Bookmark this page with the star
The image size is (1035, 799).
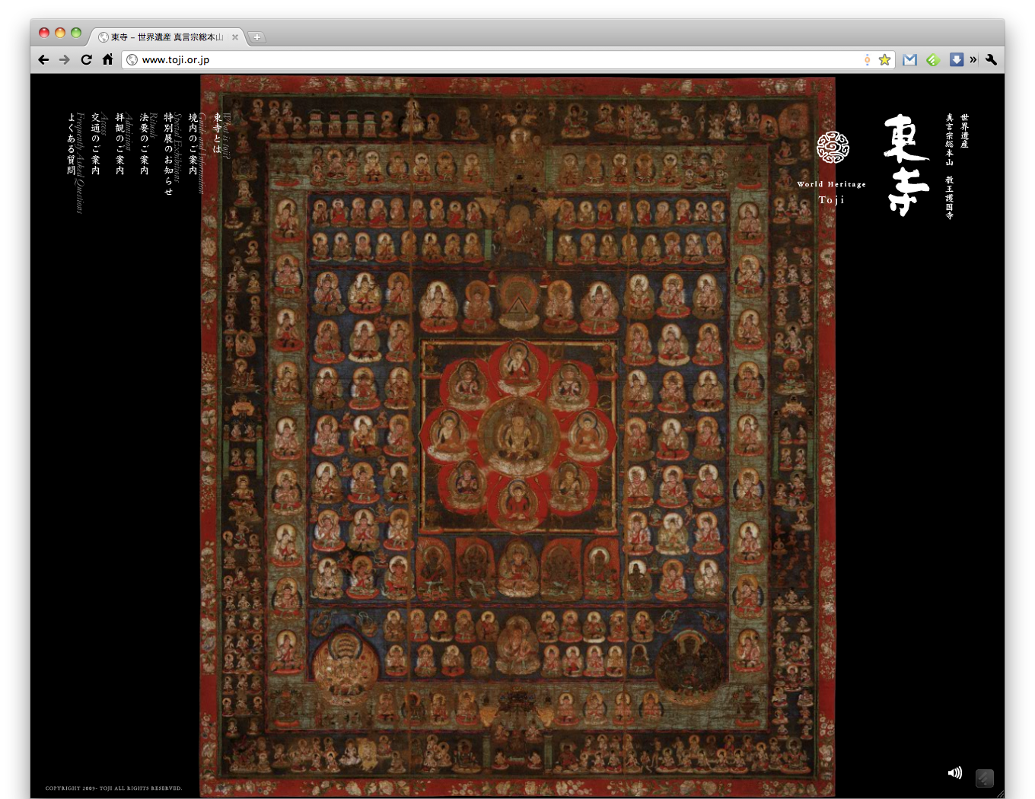(x=884, y=59)
